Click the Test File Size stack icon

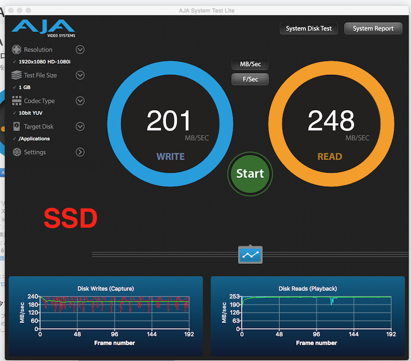[x=17, y=75]
